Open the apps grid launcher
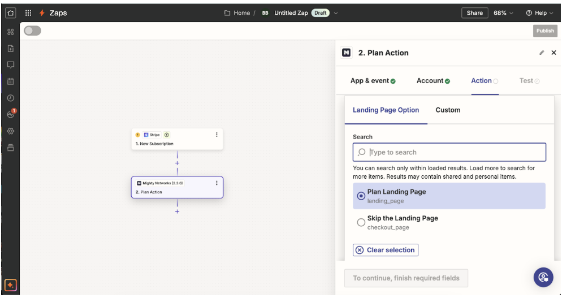The image size is (571, 302). click(28, 12)
